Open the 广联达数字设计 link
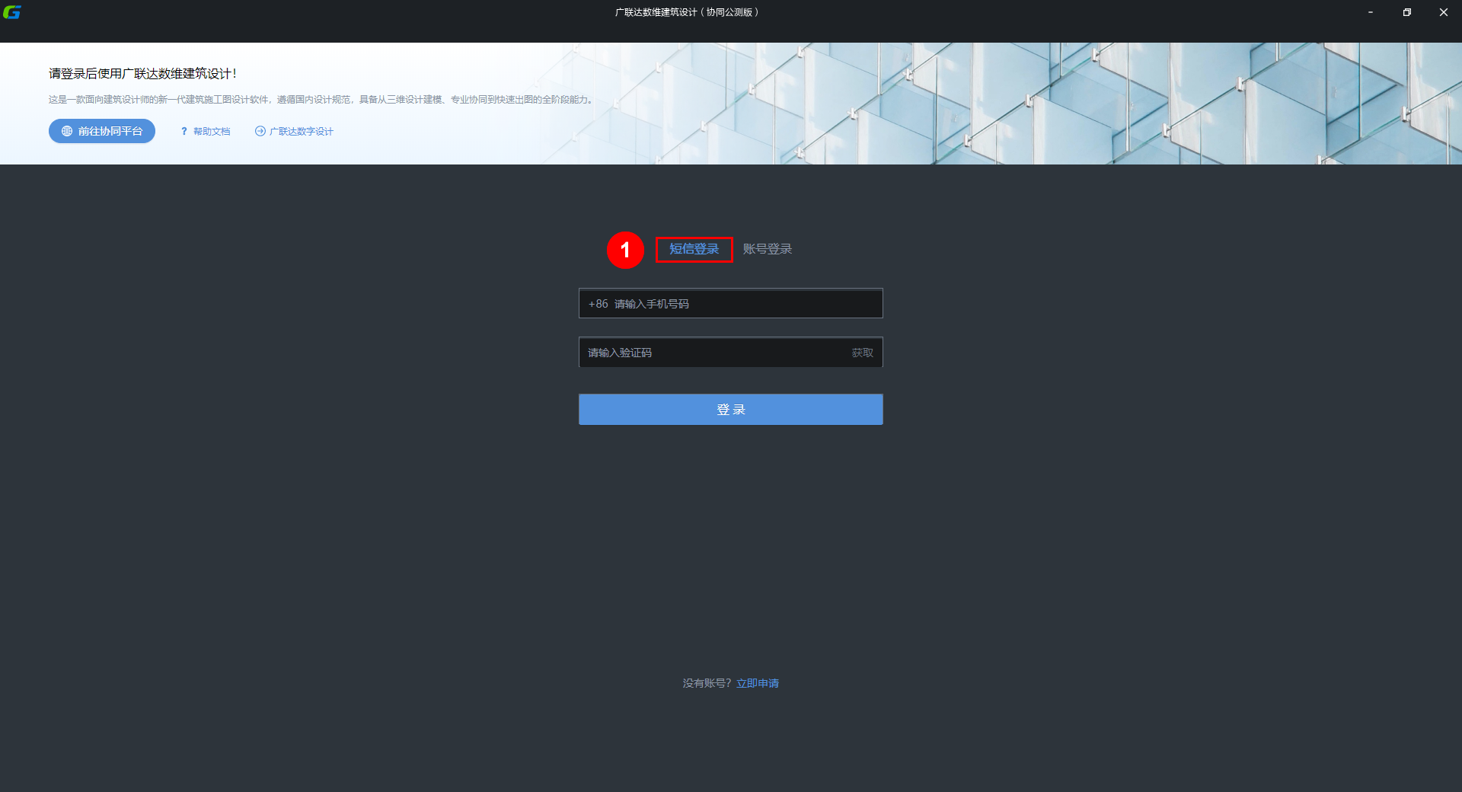1462x792 pixels. pyautogui.click(x=294, y=132)
